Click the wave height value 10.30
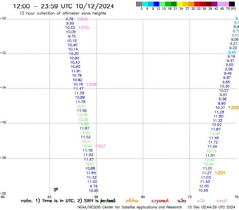Screen dimensions: 239x210 (225, 86)
